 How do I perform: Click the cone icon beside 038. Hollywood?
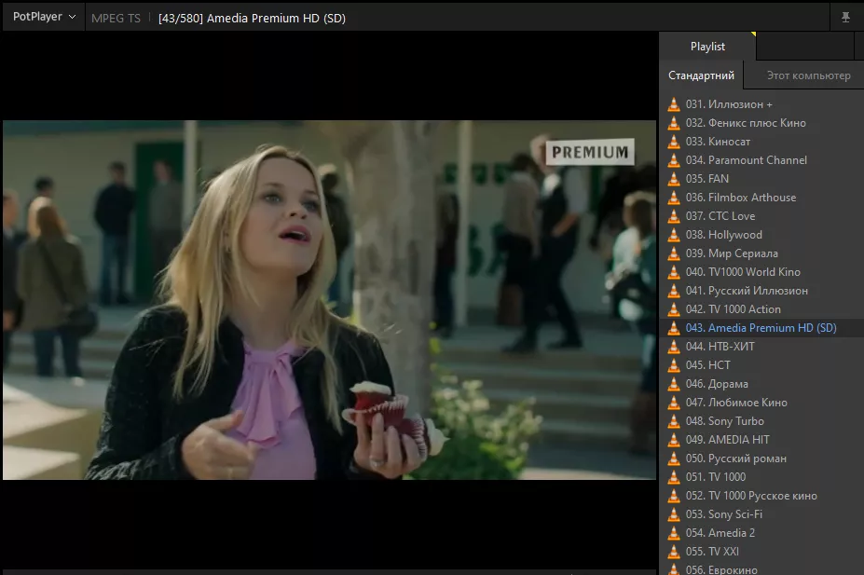tap(673, 235)
